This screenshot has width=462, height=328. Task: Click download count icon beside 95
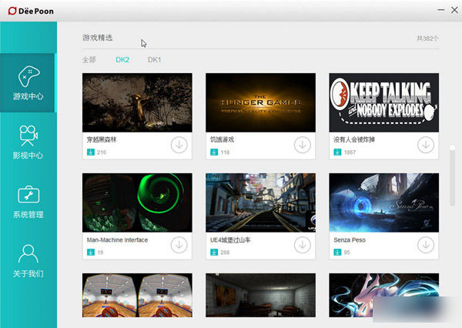(x=337, y=253)
